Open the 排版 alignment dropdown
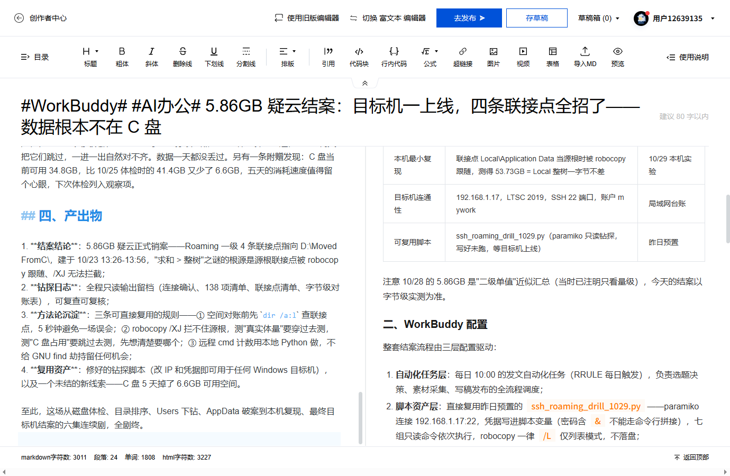 coord(288,57)
